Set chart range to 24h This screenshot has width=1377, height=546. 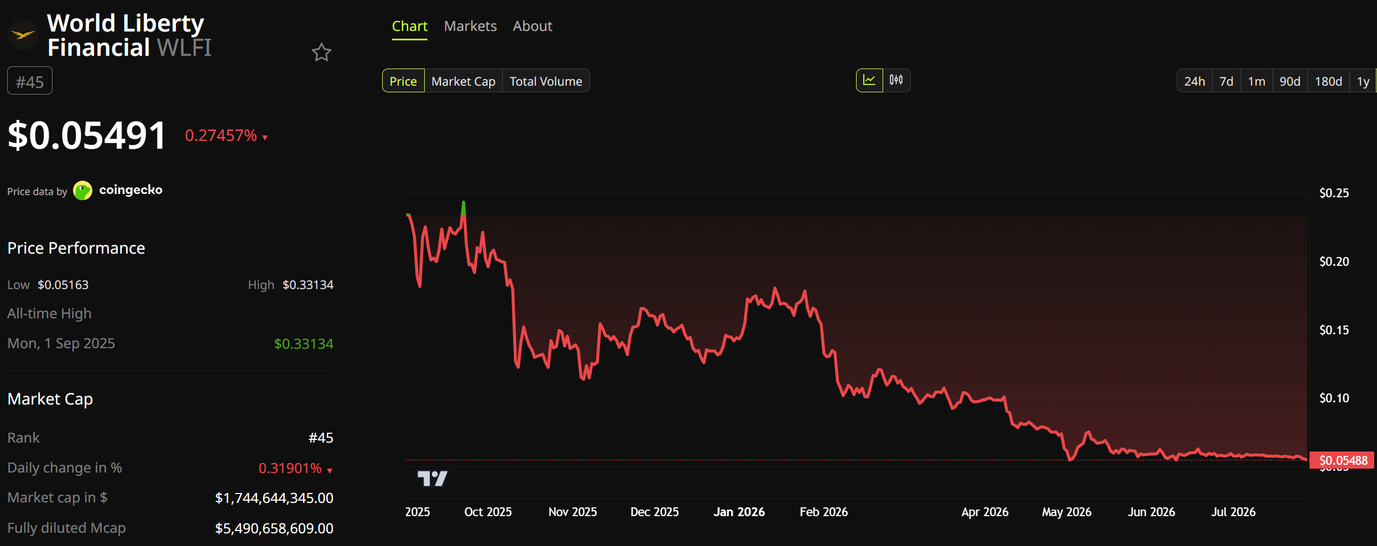click(x=1195, y=81)
